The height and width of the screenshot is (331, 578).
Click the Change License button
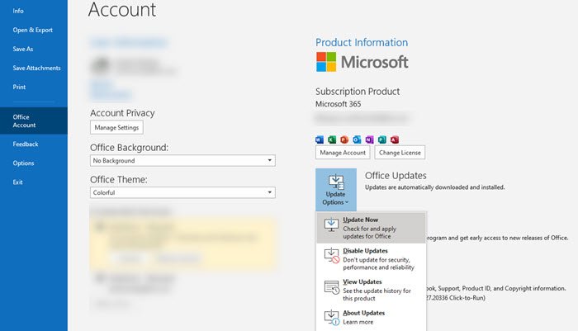400,153
